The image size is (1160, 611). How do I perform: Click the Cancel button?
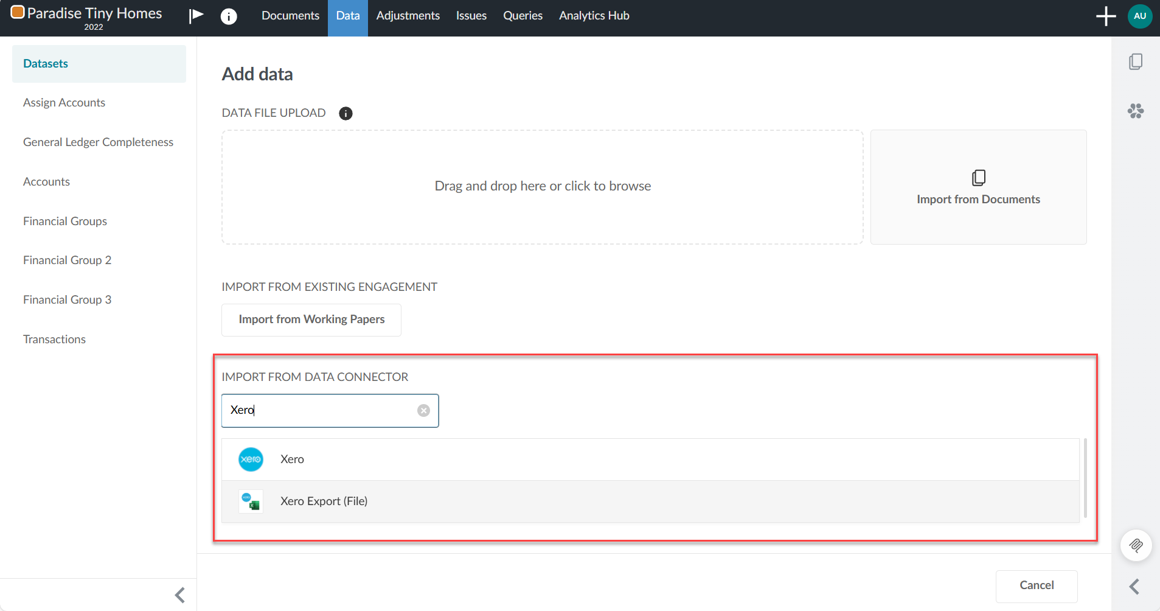(1036, 585)
